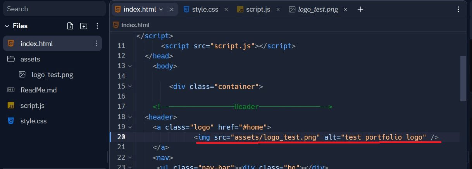Click the closing head tag on line 12
The image size is (472, 169).
159,56
